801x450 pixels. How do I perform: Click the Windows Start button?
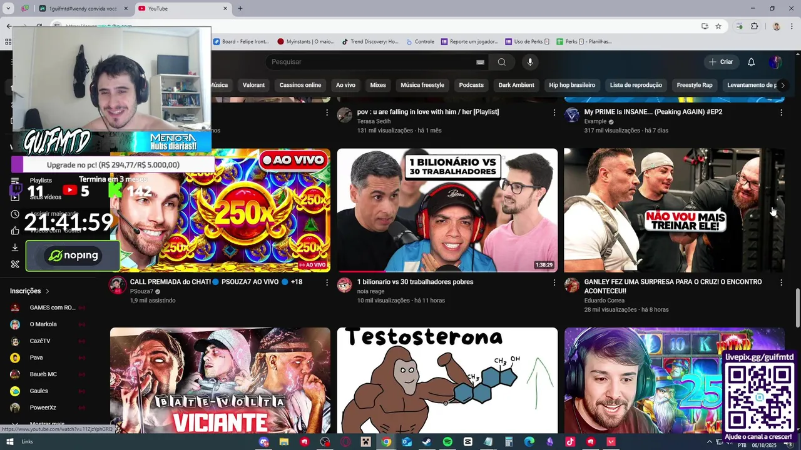click(x=9, y=442)
